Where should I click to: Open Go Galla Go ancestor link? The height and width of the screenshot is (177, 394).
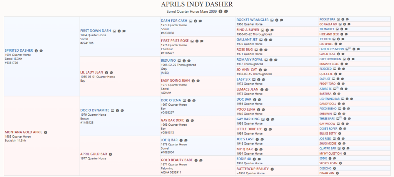(x=328, y=24)
